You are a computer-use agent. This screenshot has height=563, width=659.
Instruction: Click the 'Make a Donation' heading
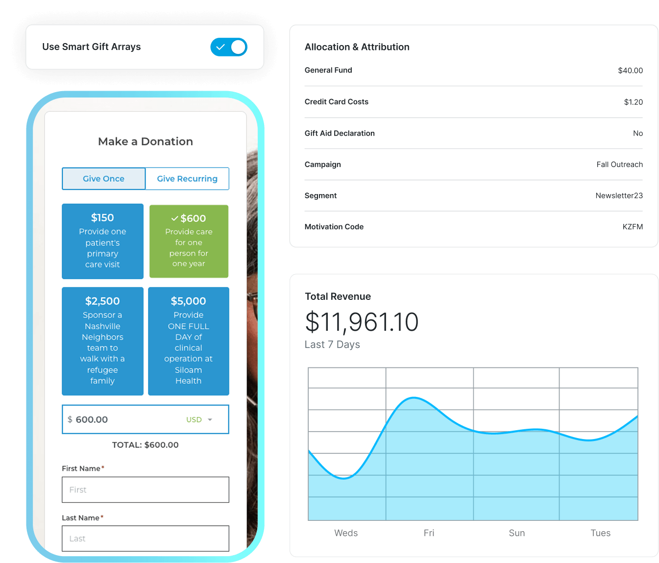point(146,142)
